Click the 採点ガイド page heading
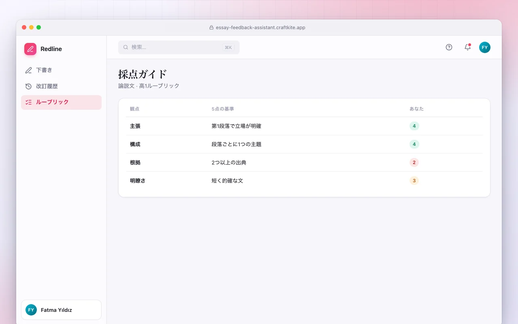The width and height of the screenshot is (518, 324). pos(142,74)
